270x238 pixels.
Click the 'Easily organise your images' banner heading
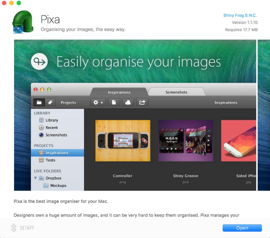tap(139, 62)
